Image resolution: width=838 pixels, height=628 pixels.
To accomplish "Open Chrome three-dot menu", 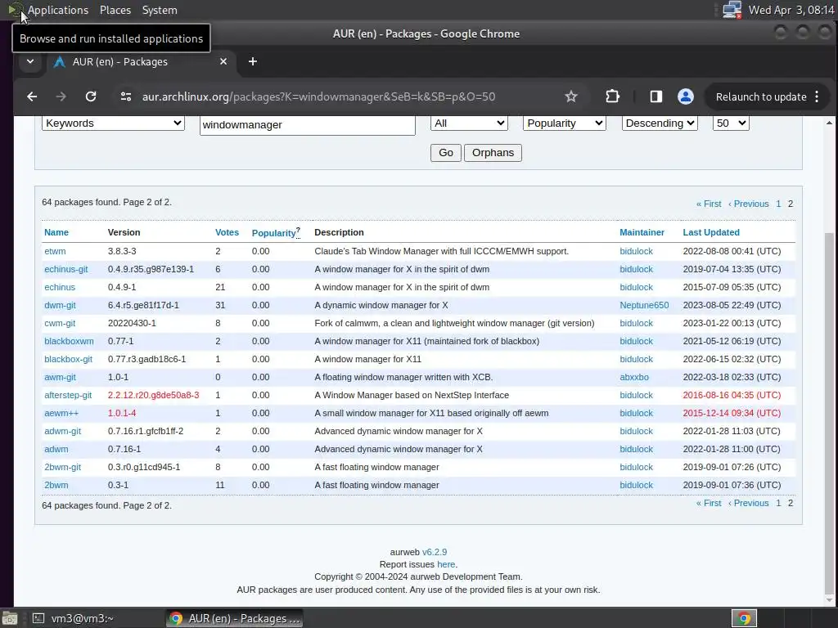I will (x=817, y=96).
